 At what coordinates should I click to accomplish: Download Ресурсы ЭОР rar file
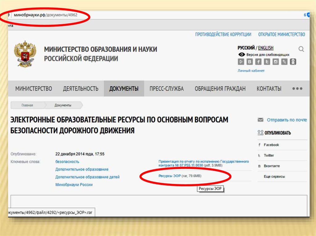[x=169, y=176]
